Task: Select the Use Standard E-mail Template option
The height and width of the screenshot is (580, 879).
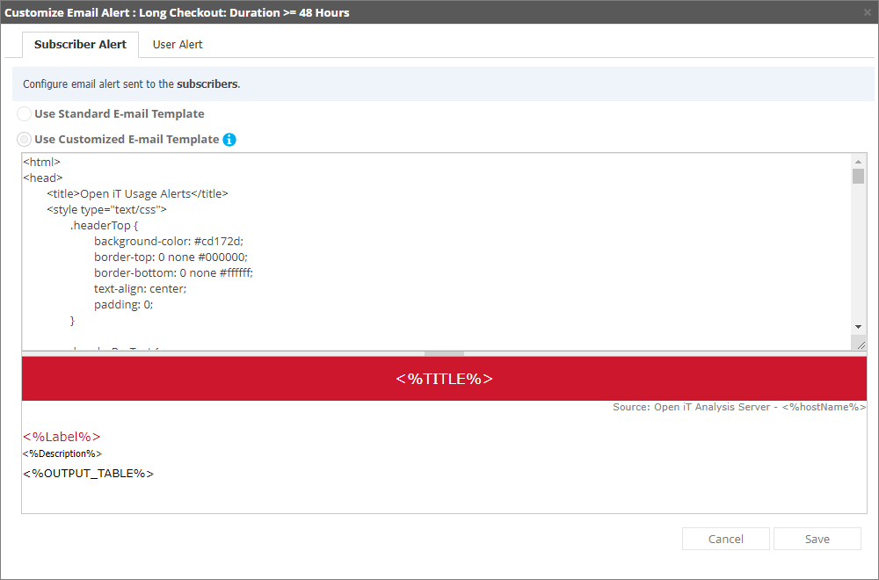Action: click(x=24, y=113)
